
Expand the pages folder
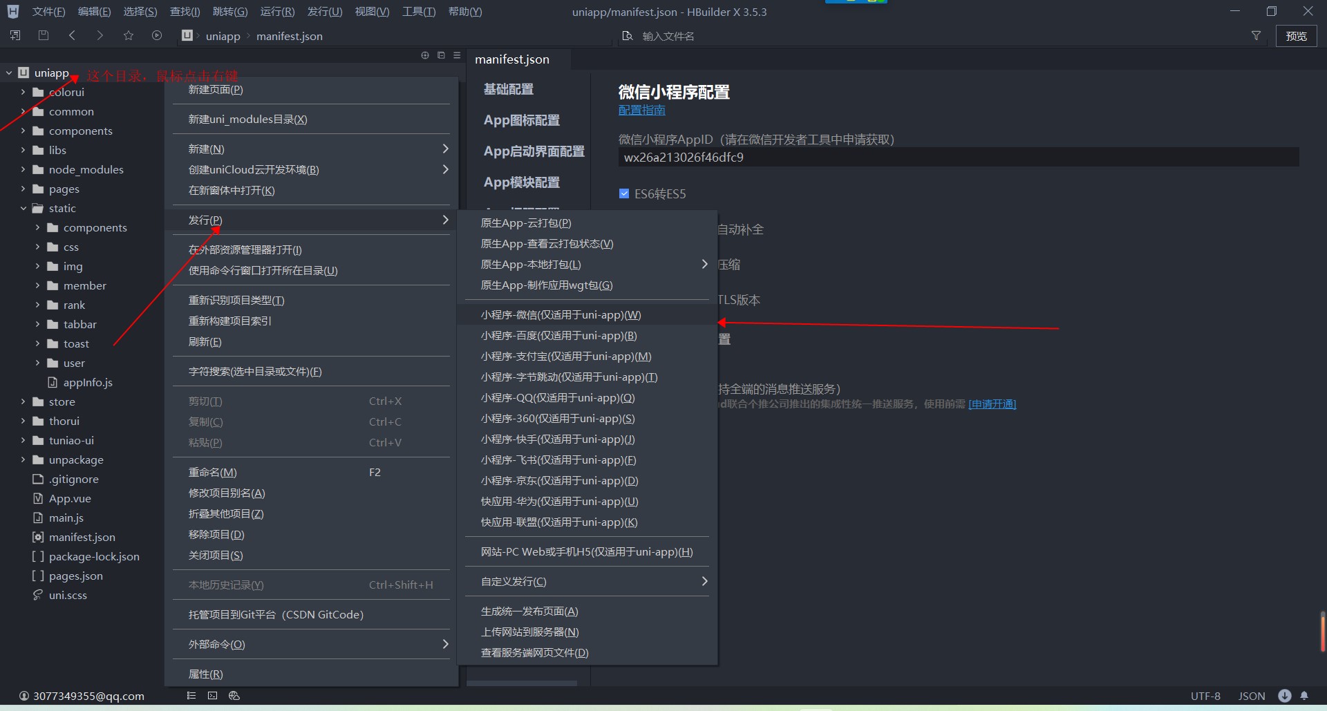tap(23, 189)
